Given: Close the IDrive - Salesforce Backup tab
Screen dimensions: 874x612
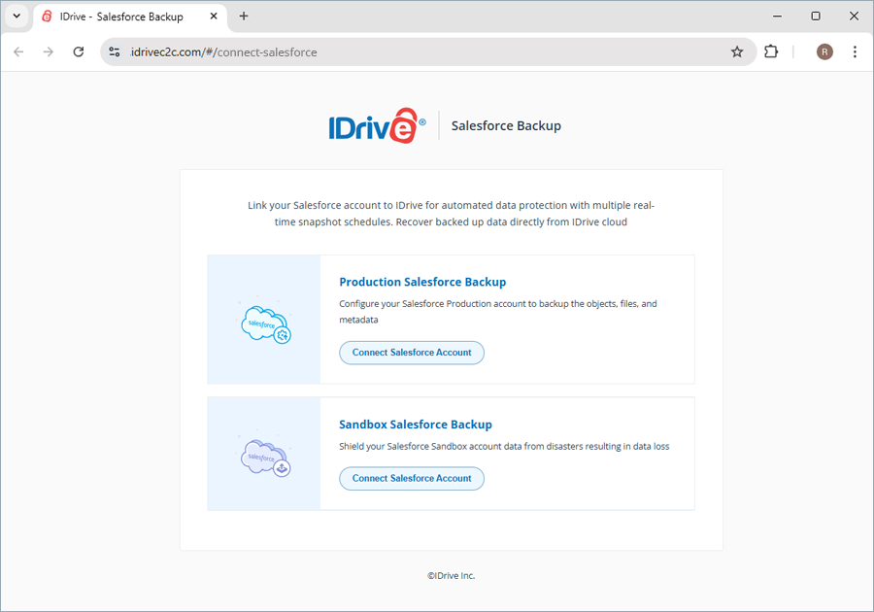Looking at the screenshot, I should pos(213,16).
